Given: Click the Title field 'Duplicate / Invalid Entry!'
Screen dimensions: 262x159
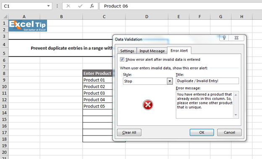Looking at the screenshot, I should [207, 81].
